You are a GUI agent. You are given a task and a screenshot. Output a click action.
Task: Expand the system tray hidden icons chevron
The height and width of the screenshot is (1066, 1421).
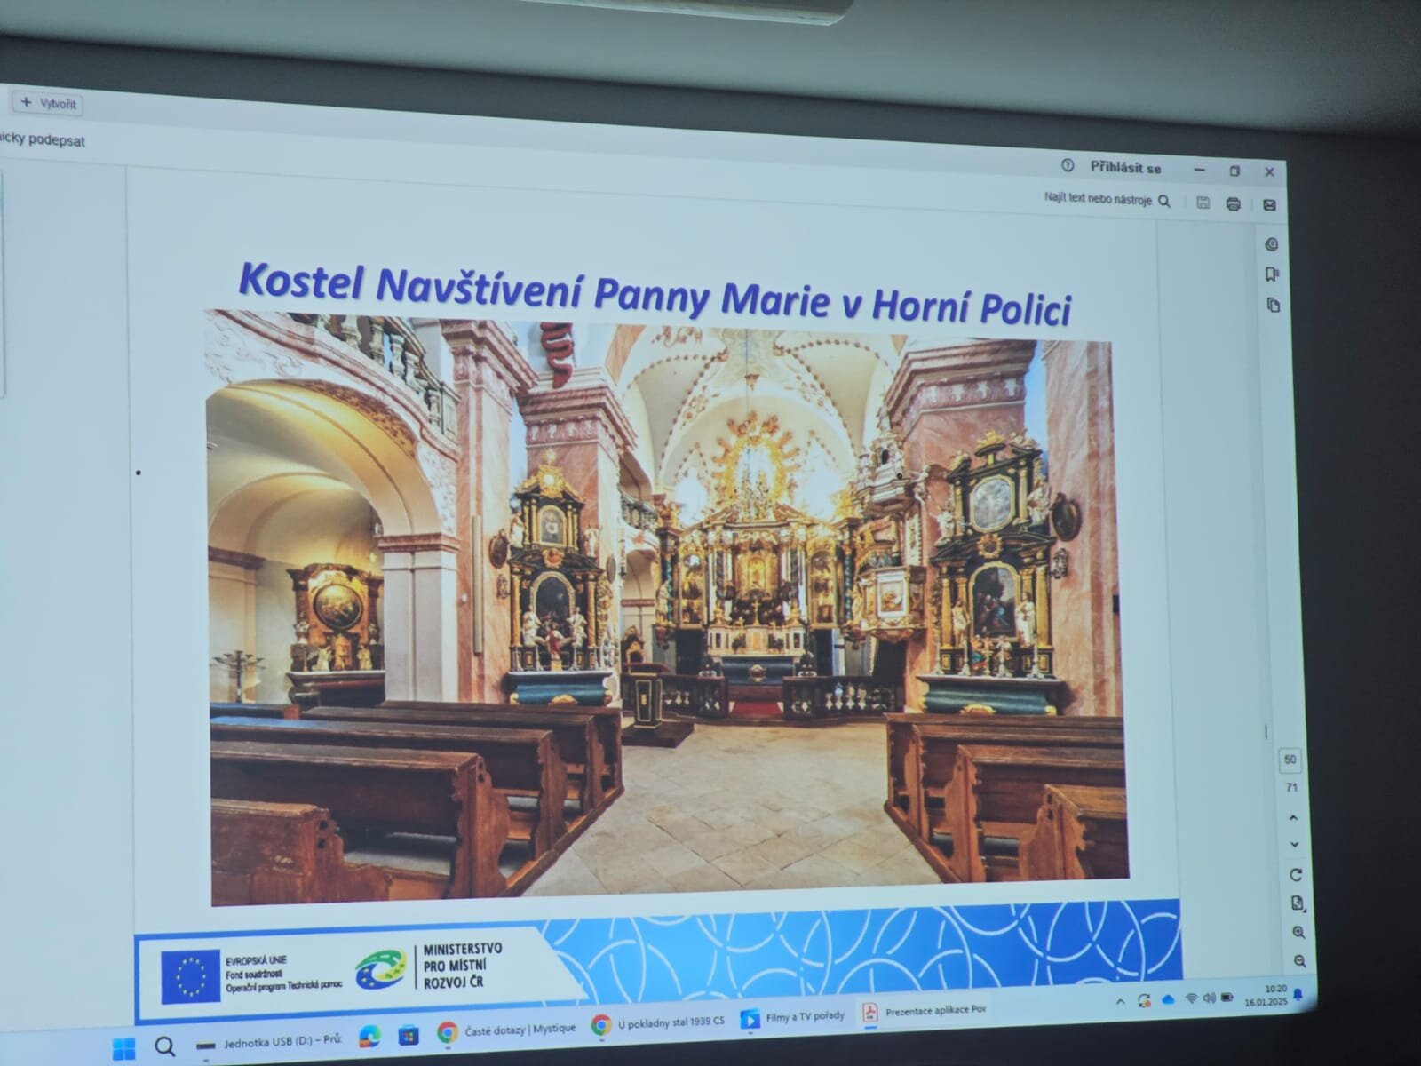click(1120, 1002)
